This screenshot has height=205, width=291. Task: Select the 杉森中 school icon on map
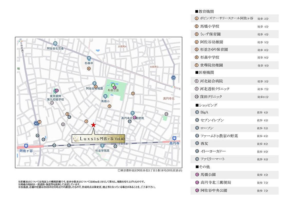[89, 58]
